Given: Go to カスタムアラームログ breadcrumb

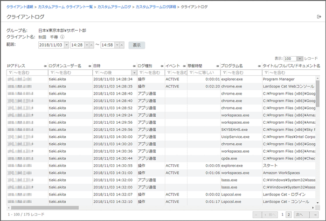Looking at the screenshot, I should (114, 7).
